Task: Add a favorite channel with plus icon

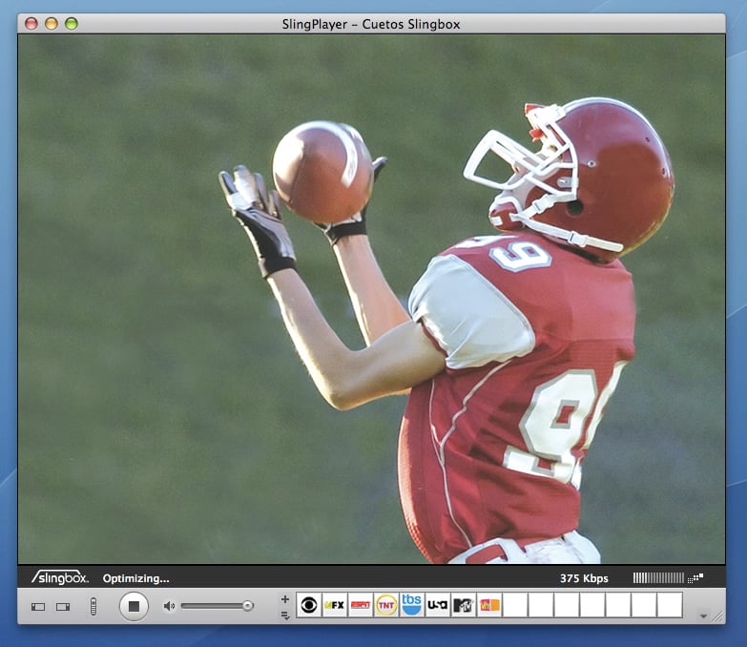Action: click(284, 598)
